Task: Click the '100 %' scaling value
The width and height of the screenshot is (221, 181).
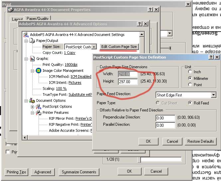Action: (61, 89)
